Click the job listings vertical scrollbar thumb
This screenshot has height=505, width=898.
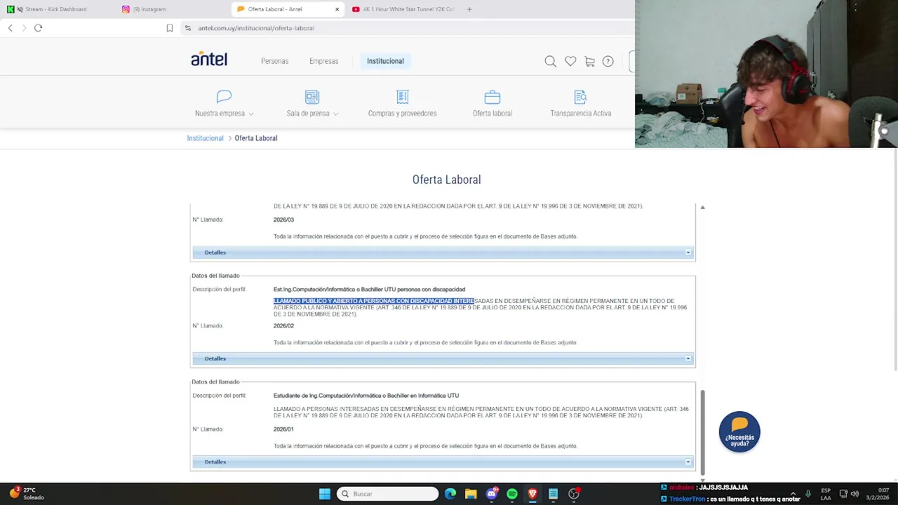(x=702, y=433)
